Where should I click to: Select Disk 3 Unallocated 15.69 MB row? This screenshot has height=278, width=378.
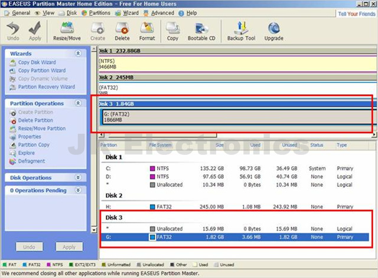click(x=234, y=229)
